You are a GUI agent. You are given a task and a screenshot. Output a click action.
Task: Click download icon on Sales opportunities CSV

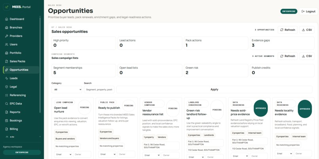pyautogui.click(x=303, y=30)
